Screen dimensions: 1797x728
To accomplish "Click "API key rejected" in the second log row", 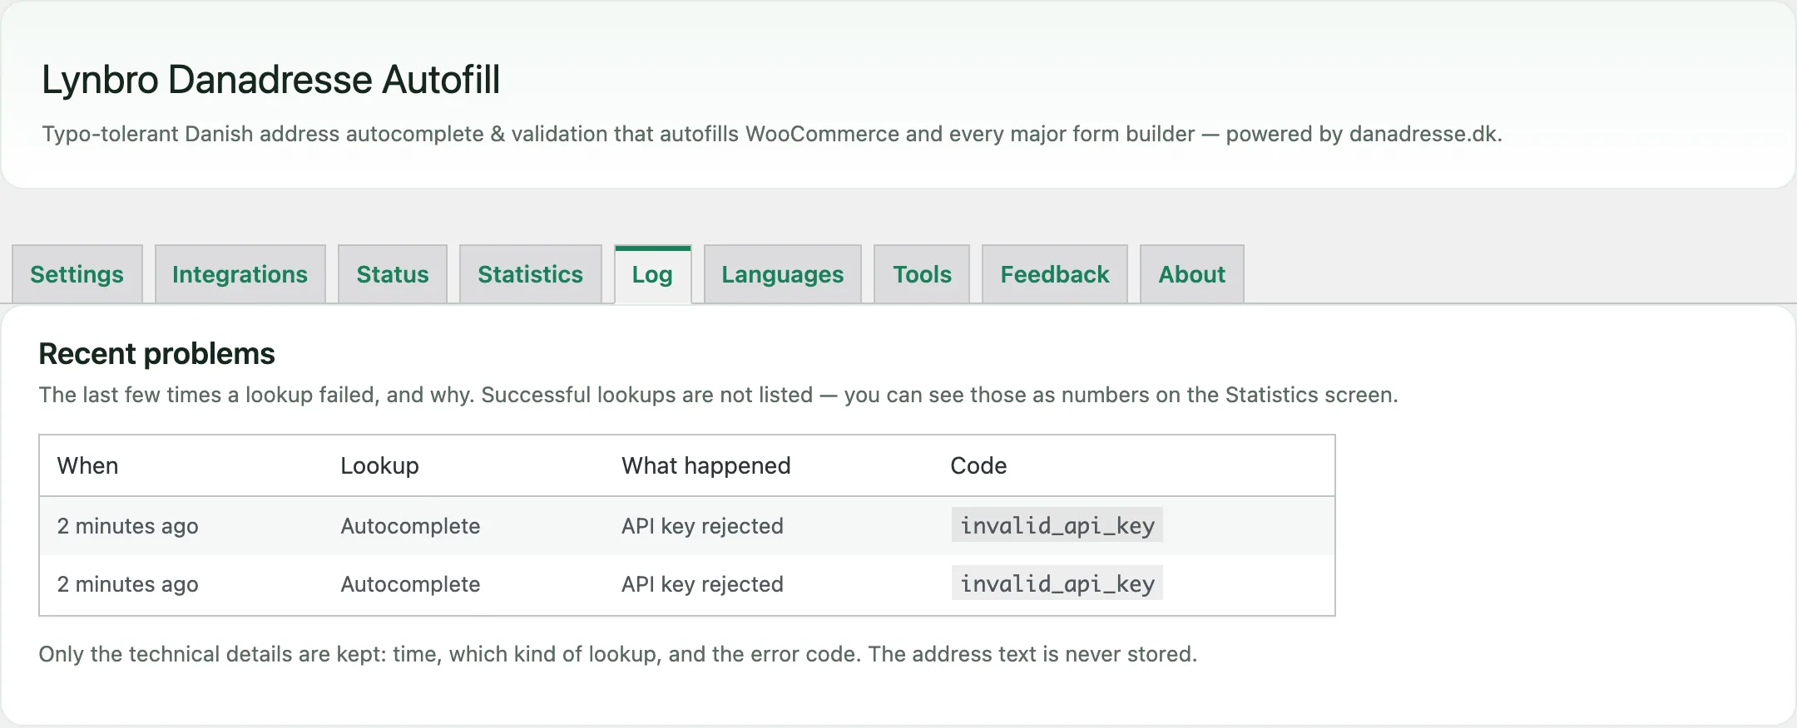I will (702, 584).
